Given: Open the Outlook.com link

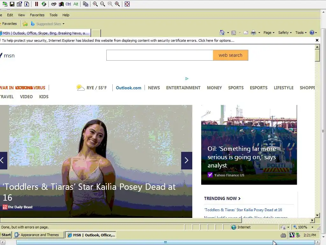Looking at the screenshot, I should point(129,88).
